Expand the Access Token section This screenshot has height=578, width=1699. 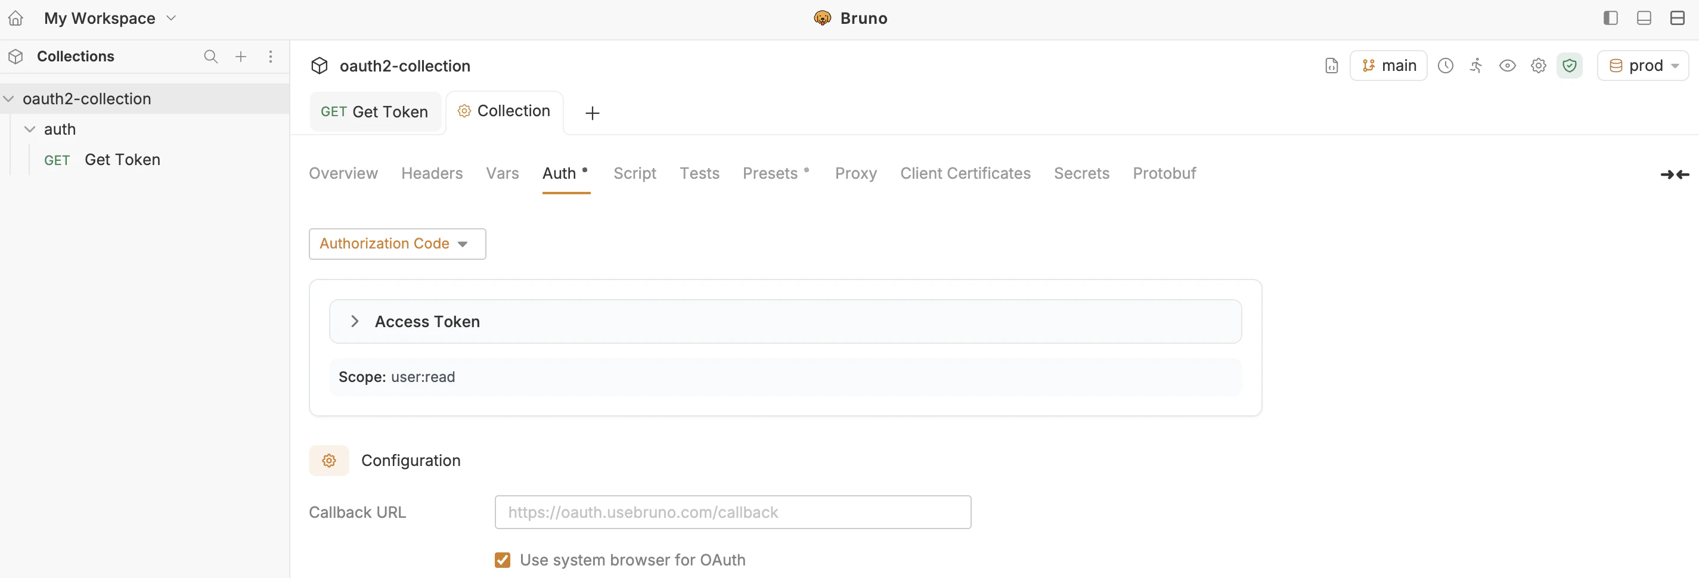[355, 321]
